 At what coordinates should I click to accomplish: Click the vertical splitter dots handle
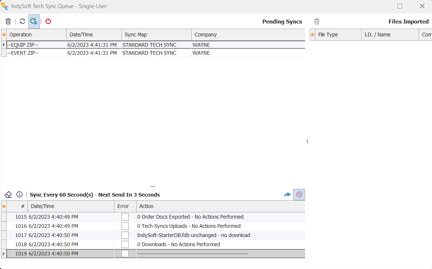click(x=307, y=141)
